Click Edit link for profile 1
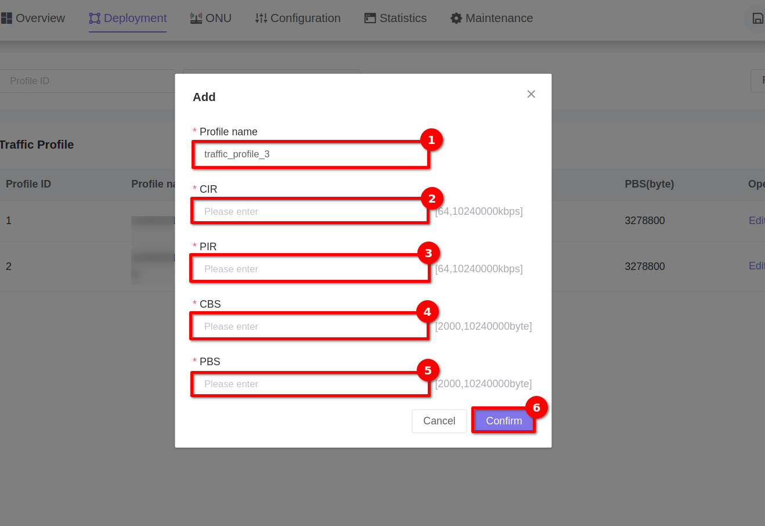The image size is (765, 526). 756,221
